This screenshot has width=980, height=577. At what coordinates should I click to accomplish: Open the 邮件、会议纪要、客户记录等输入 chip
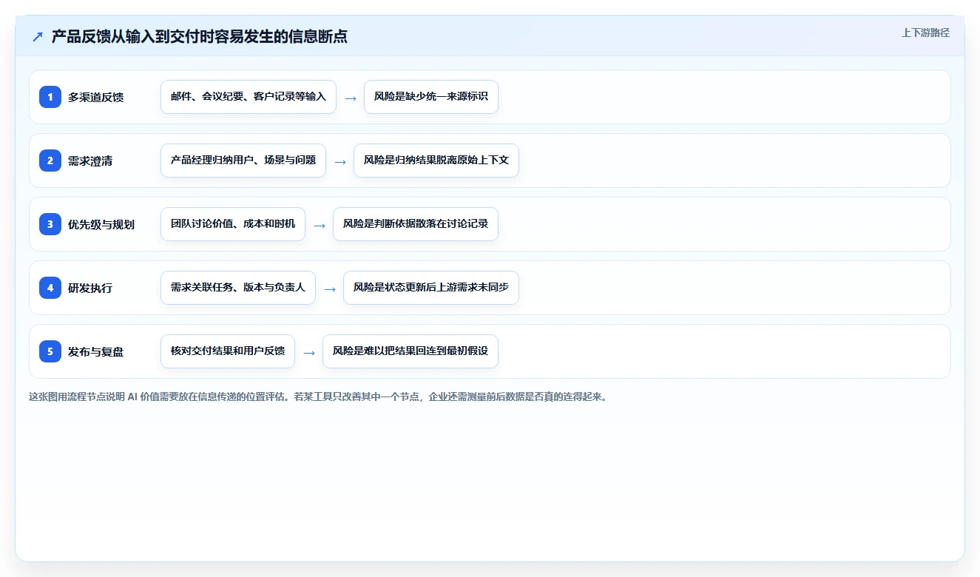(249, 97)
